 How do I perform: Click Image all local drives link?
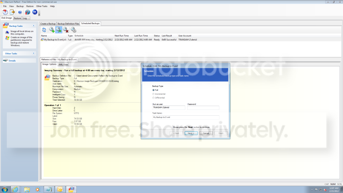click(22, 33)
